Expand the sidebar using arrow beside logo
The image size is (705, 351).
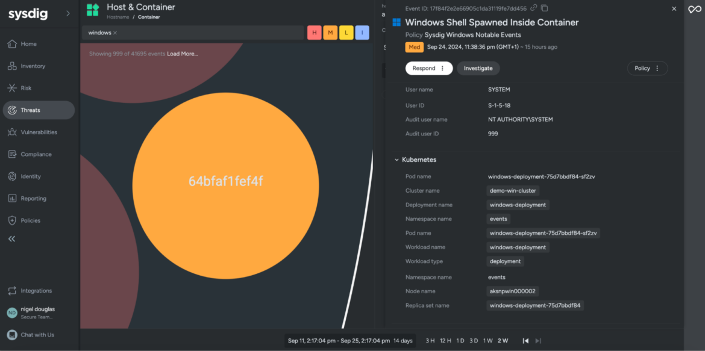point(68,13)
